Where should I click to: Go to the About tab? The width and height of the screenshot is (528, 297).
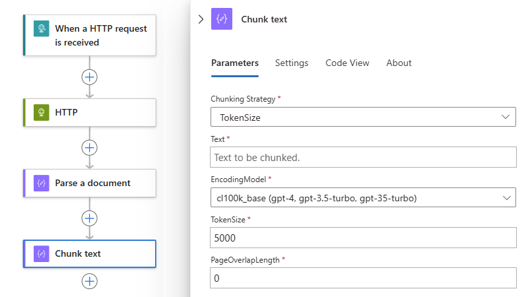coord(399,63)
